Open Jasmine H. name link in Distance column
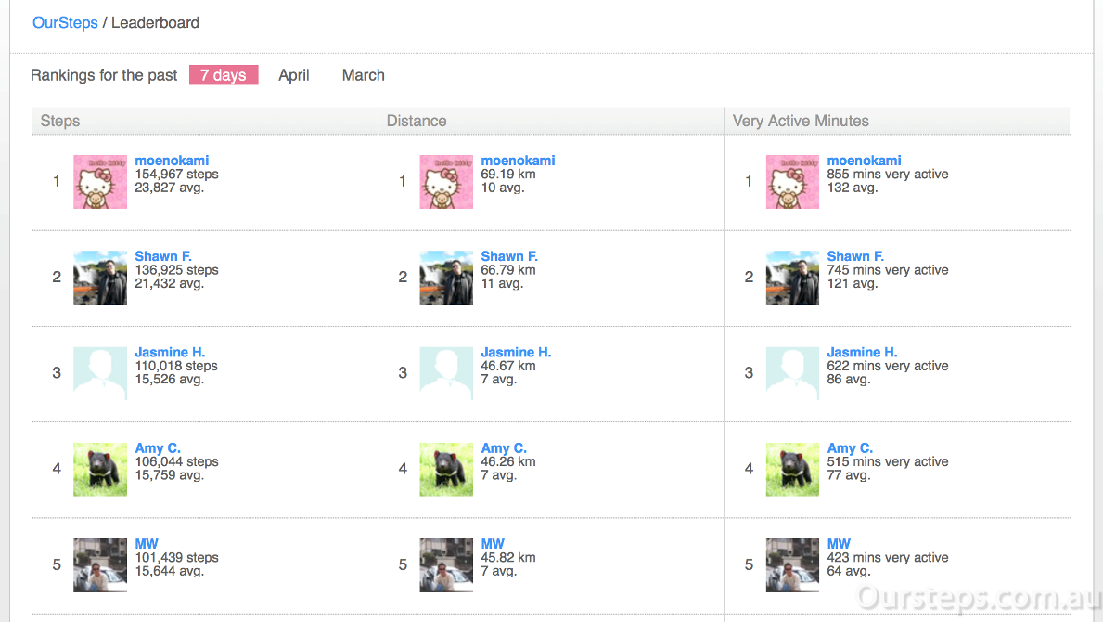Screen dimensions: 1103x622 [x=516, y=352]
